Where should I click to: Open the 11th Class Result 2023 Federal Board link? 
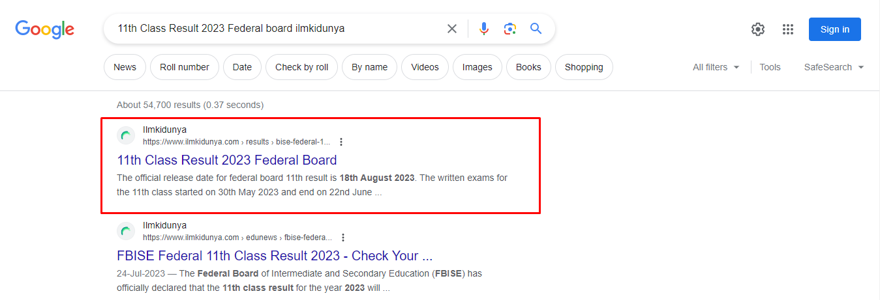[227, 160]
